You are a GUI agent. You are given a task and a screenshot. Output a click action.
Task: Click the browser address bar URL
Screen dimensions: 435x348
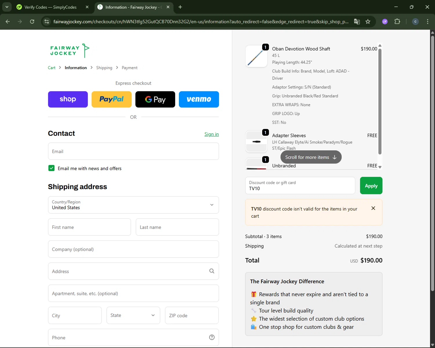click(201, 21)
